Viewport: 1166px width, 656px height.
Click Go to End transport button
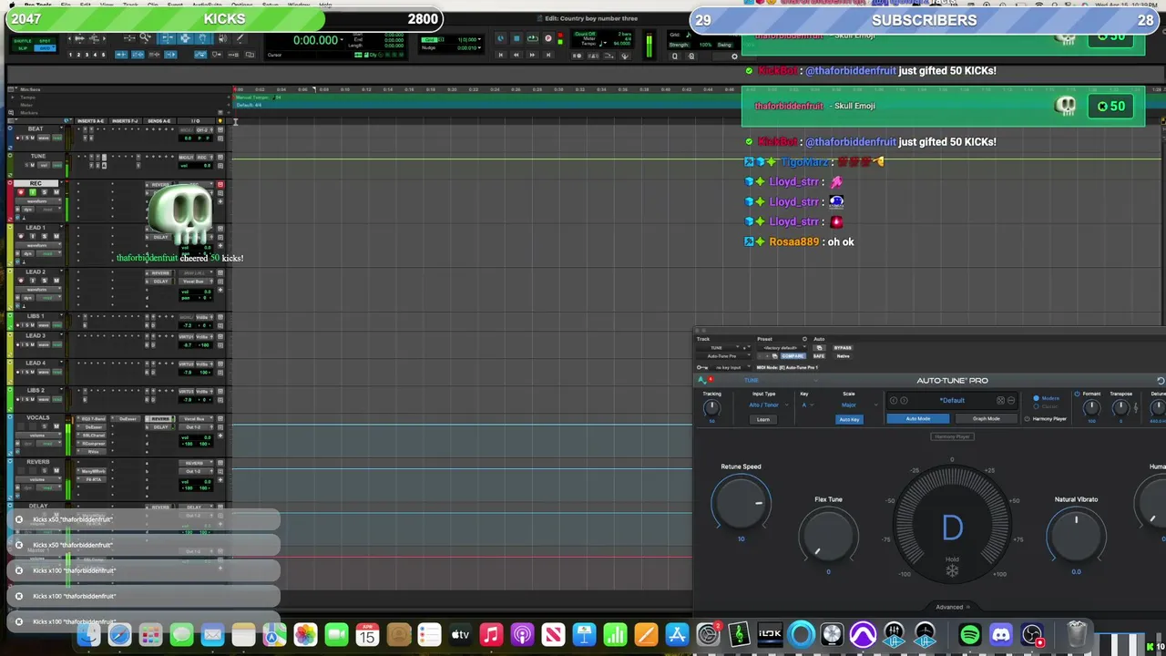tap(547, 55)
